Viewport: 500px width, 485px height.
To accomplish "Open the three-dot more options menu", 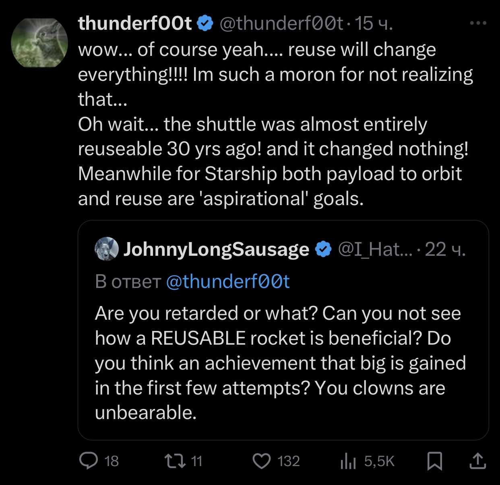I will (478, 23).
